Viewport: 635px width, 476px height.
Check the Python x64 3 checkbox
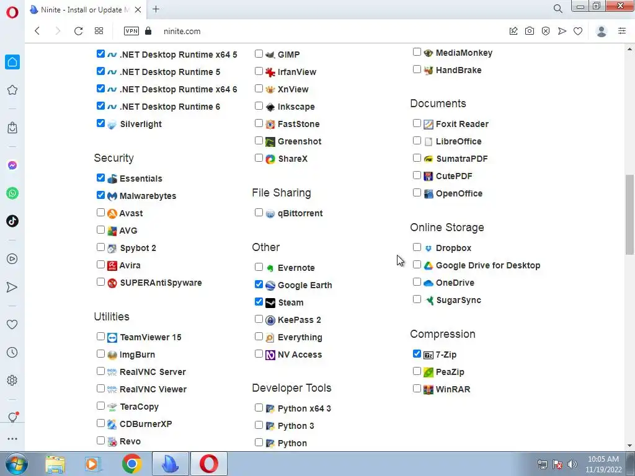click(259, 407)
